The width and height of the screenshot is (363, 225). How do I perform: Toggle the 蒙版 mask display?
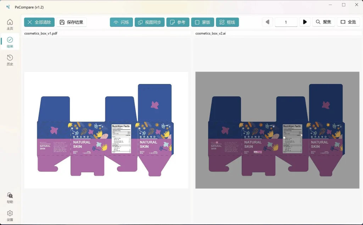point(202,22)
